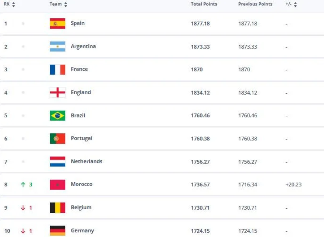Click the Previous Points column header
This screenshot has height=237, width=325.
coord(255,4)
